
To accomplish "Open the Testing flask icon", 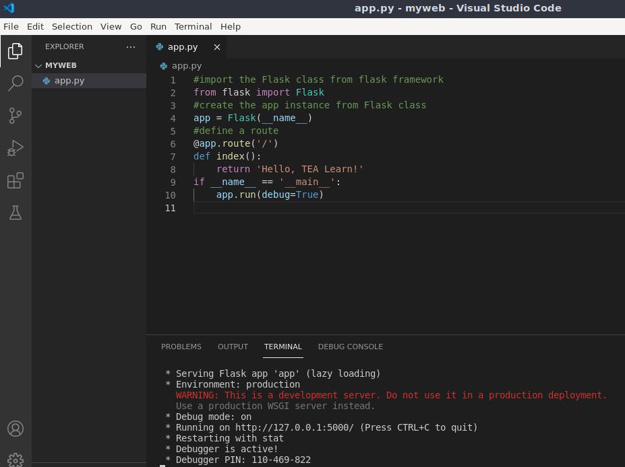I will click(15, 213).
